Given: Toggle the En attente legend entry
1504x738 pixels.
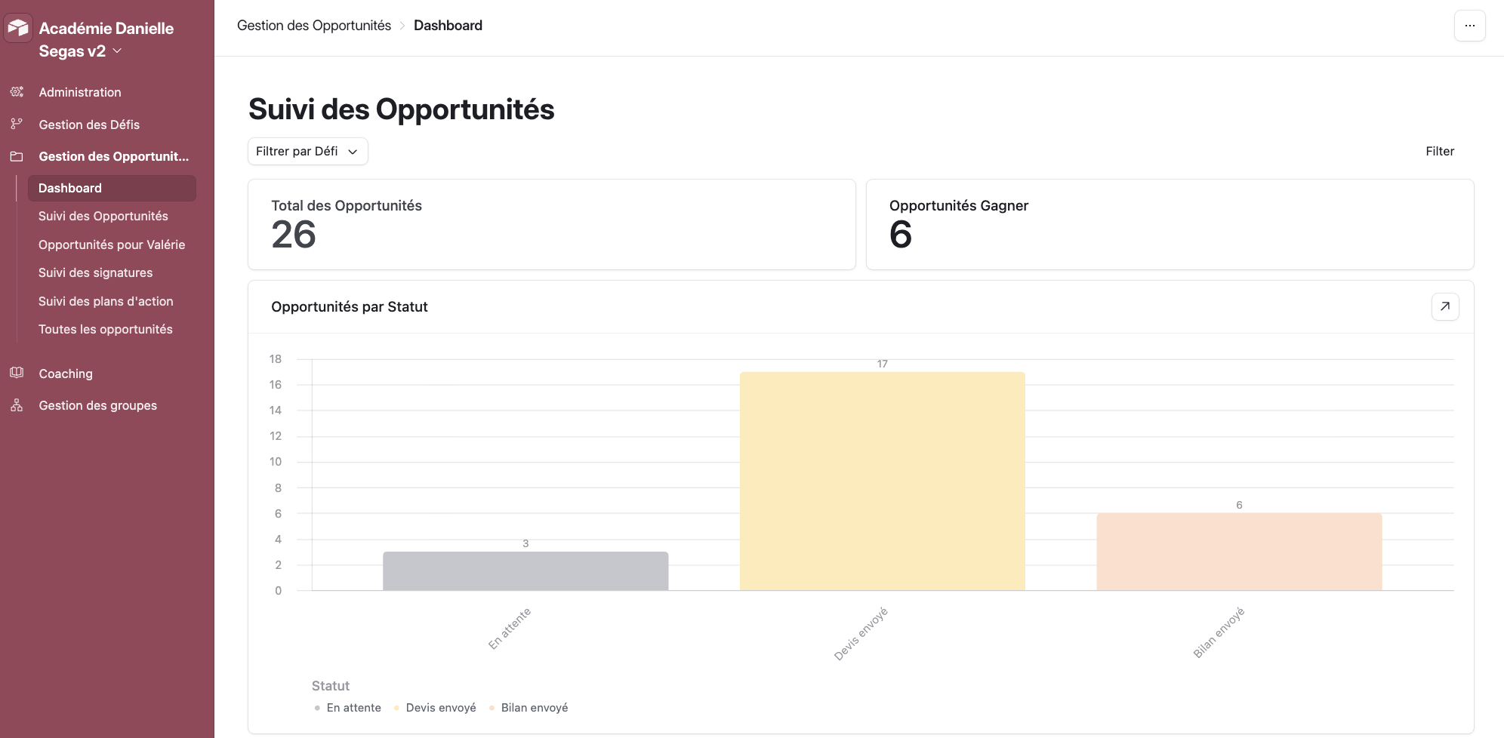Looking at the screenshot, I should click(353, 708).
